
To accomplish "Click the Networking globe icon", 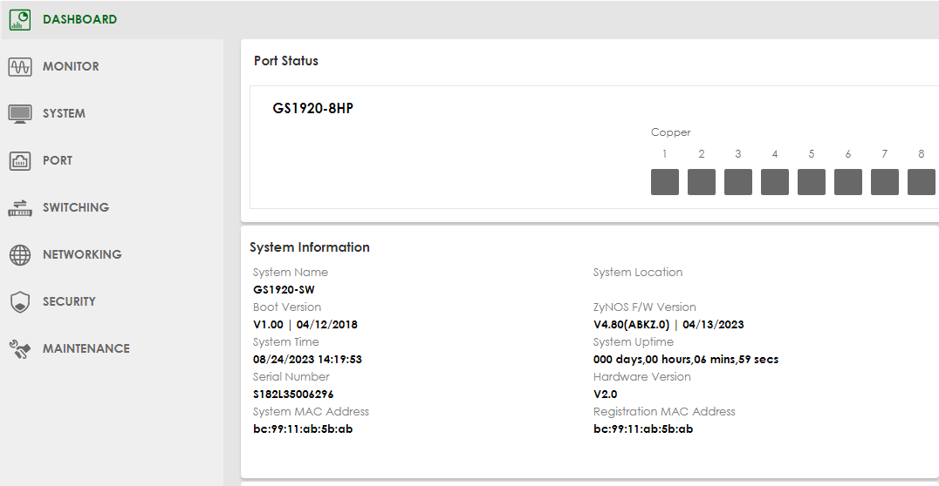I will tap(20, 254).
